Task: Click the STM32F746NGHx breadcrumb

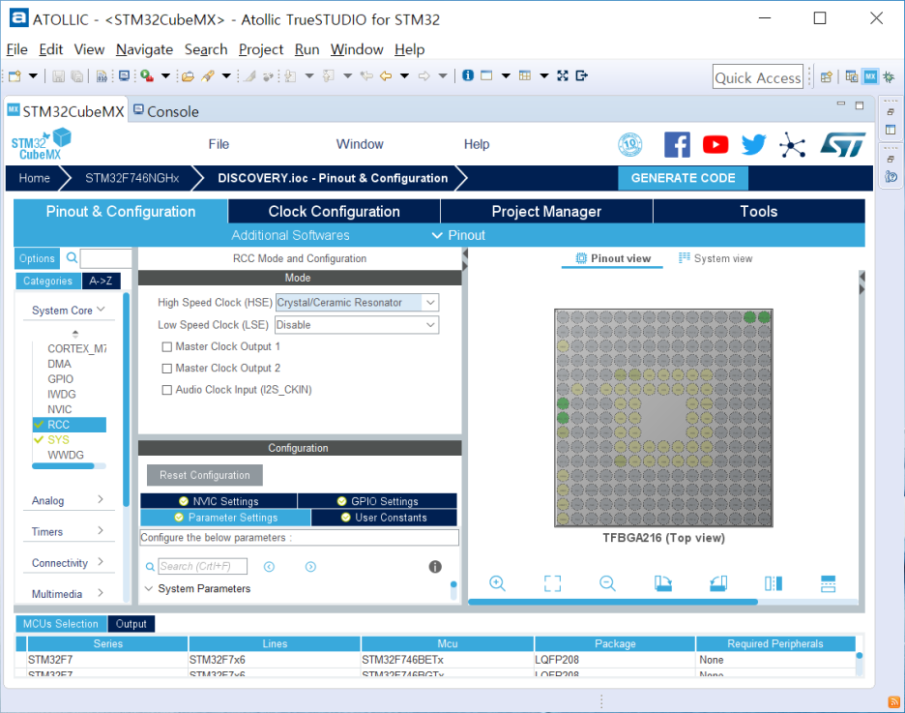Action: tap(132, 178)
